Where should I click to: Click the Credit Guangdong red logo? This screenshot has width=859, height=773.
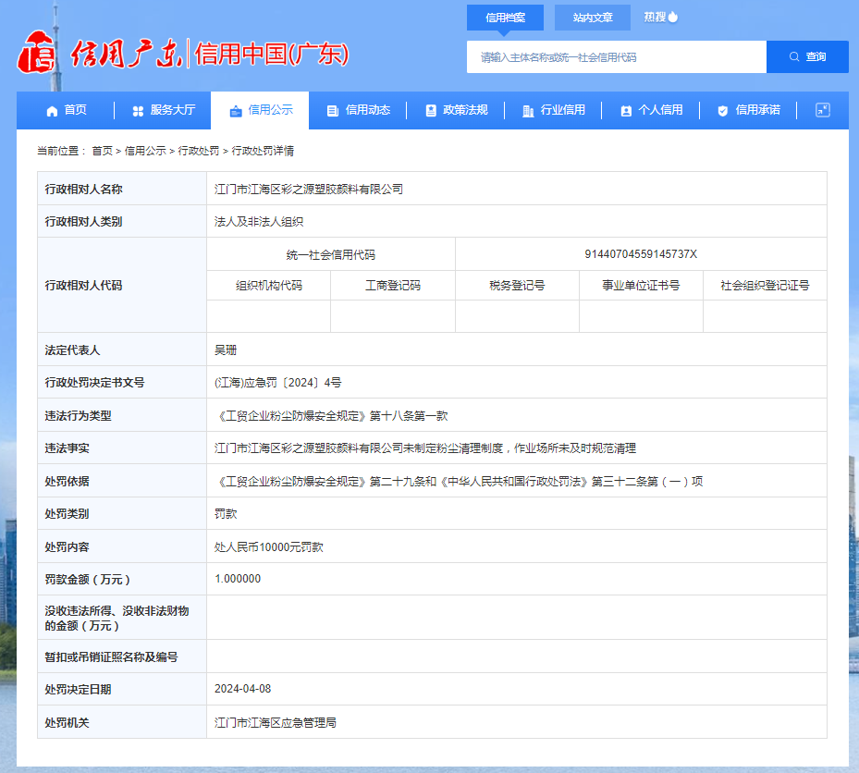point(37,53)
